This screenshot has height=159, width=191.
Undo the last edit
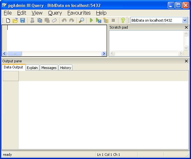coord(64,20)
